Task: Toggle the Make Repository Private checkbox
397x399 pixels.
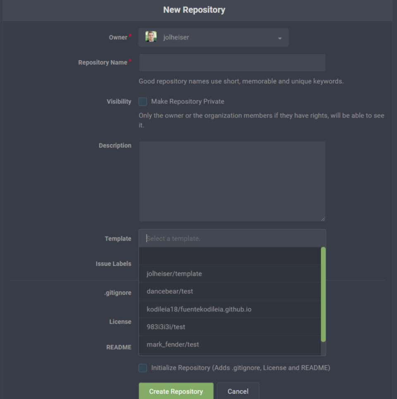Action: pos(143,102)
